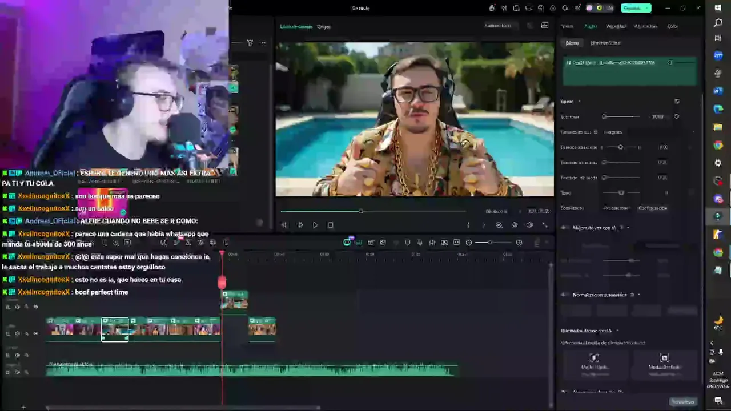Click the snapshot icon above the preview
731x411 pixels.
[x=545, y=26]
